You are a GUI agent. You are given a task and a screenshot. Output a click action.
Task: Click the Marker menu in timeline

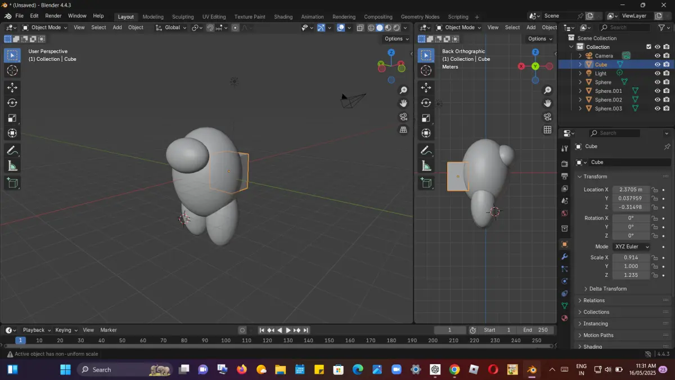tap(109, 330)
